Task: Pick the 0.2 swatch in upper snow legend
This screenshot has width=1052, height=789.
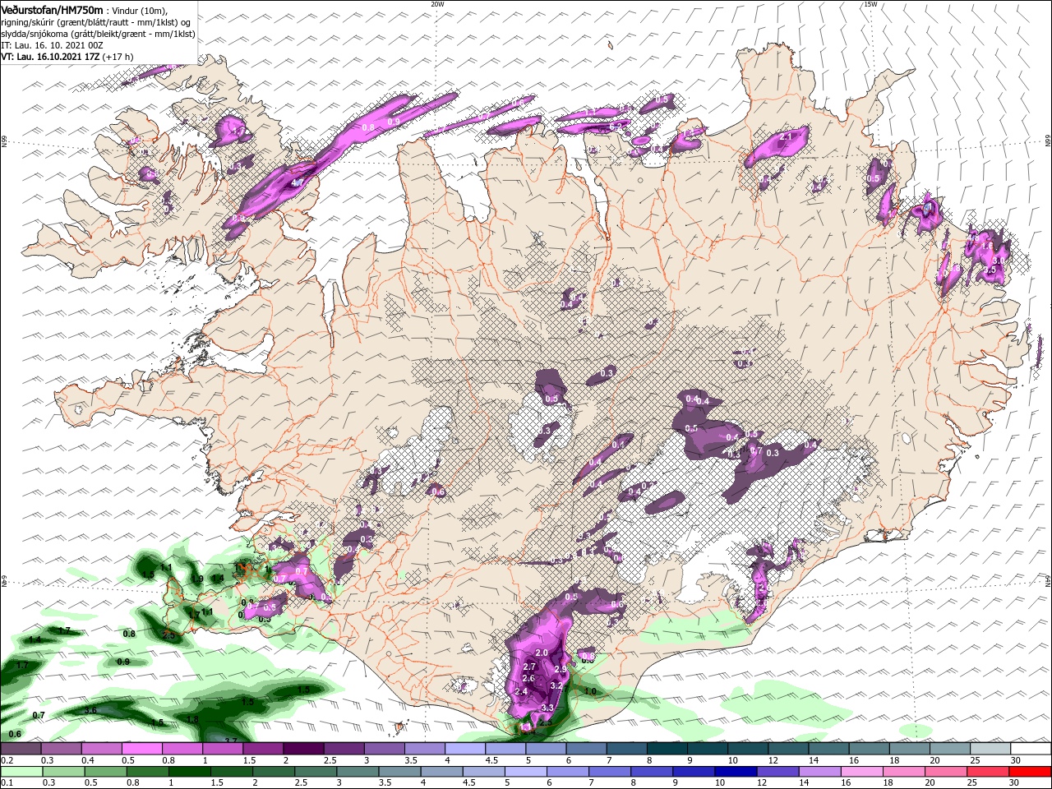Action: pos(21,749)
